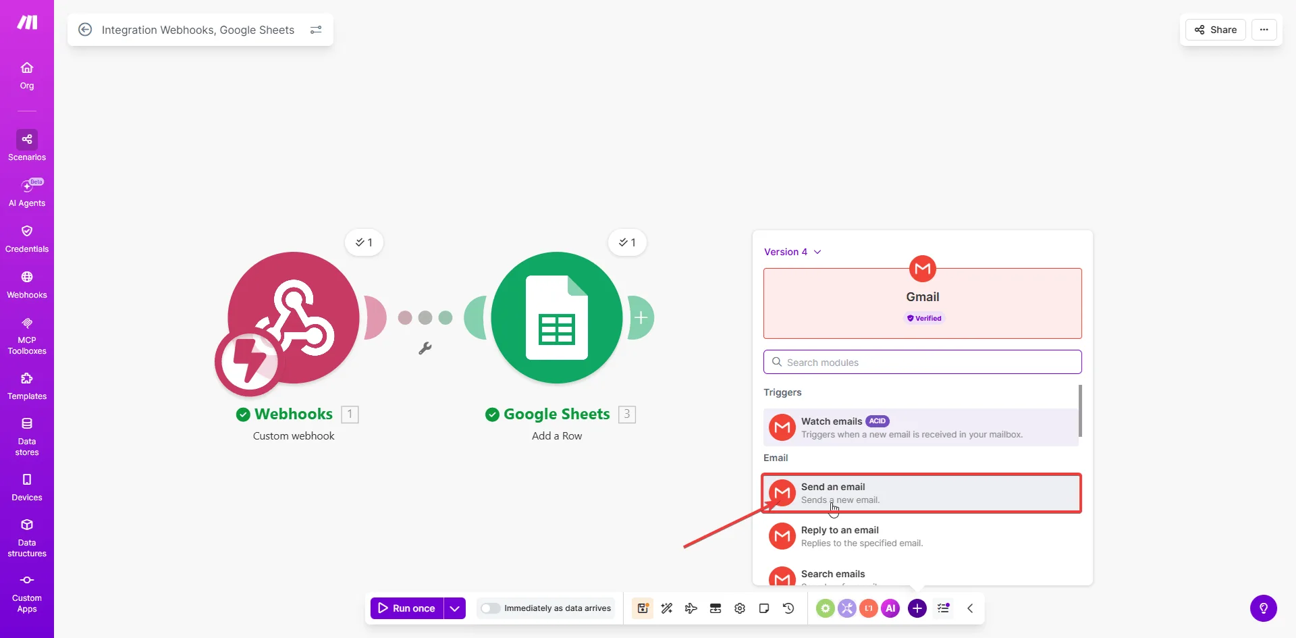Click the Verified badge under Gmail
This screenshot has width=1296, height=638.
point(924,318)
